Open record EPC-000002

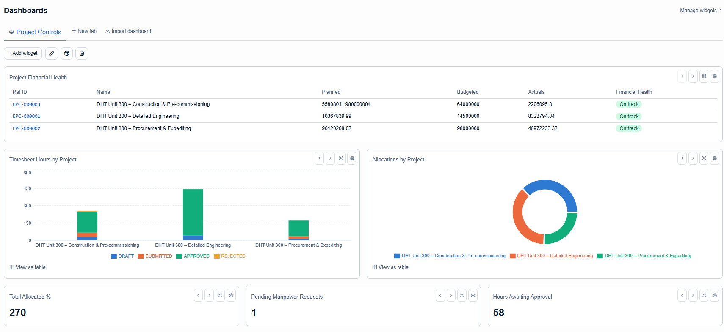tap(26, 128)
